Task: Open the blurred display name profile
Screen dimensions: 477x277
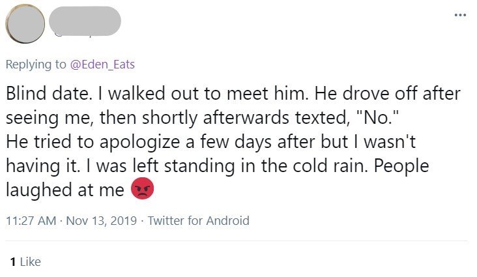Action: (85, 18)
